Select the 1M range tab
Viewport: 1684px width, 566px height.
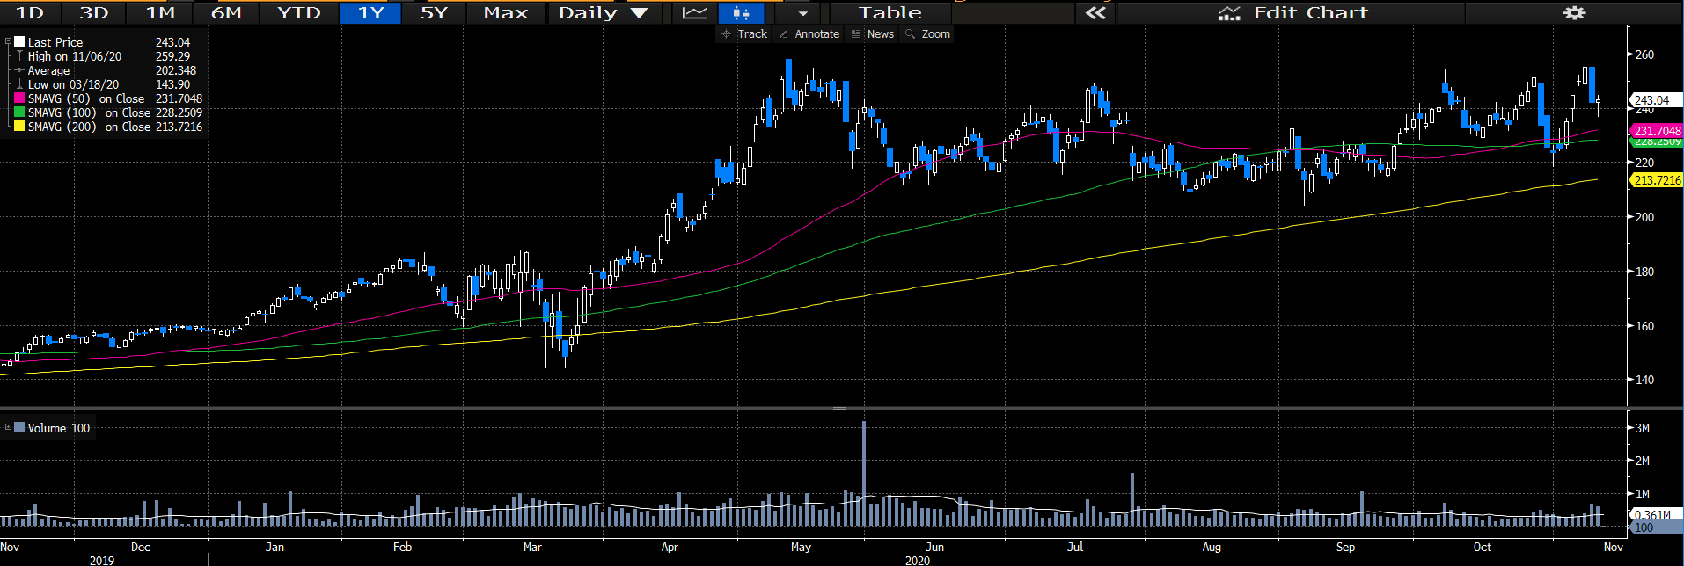pos(160,12)
